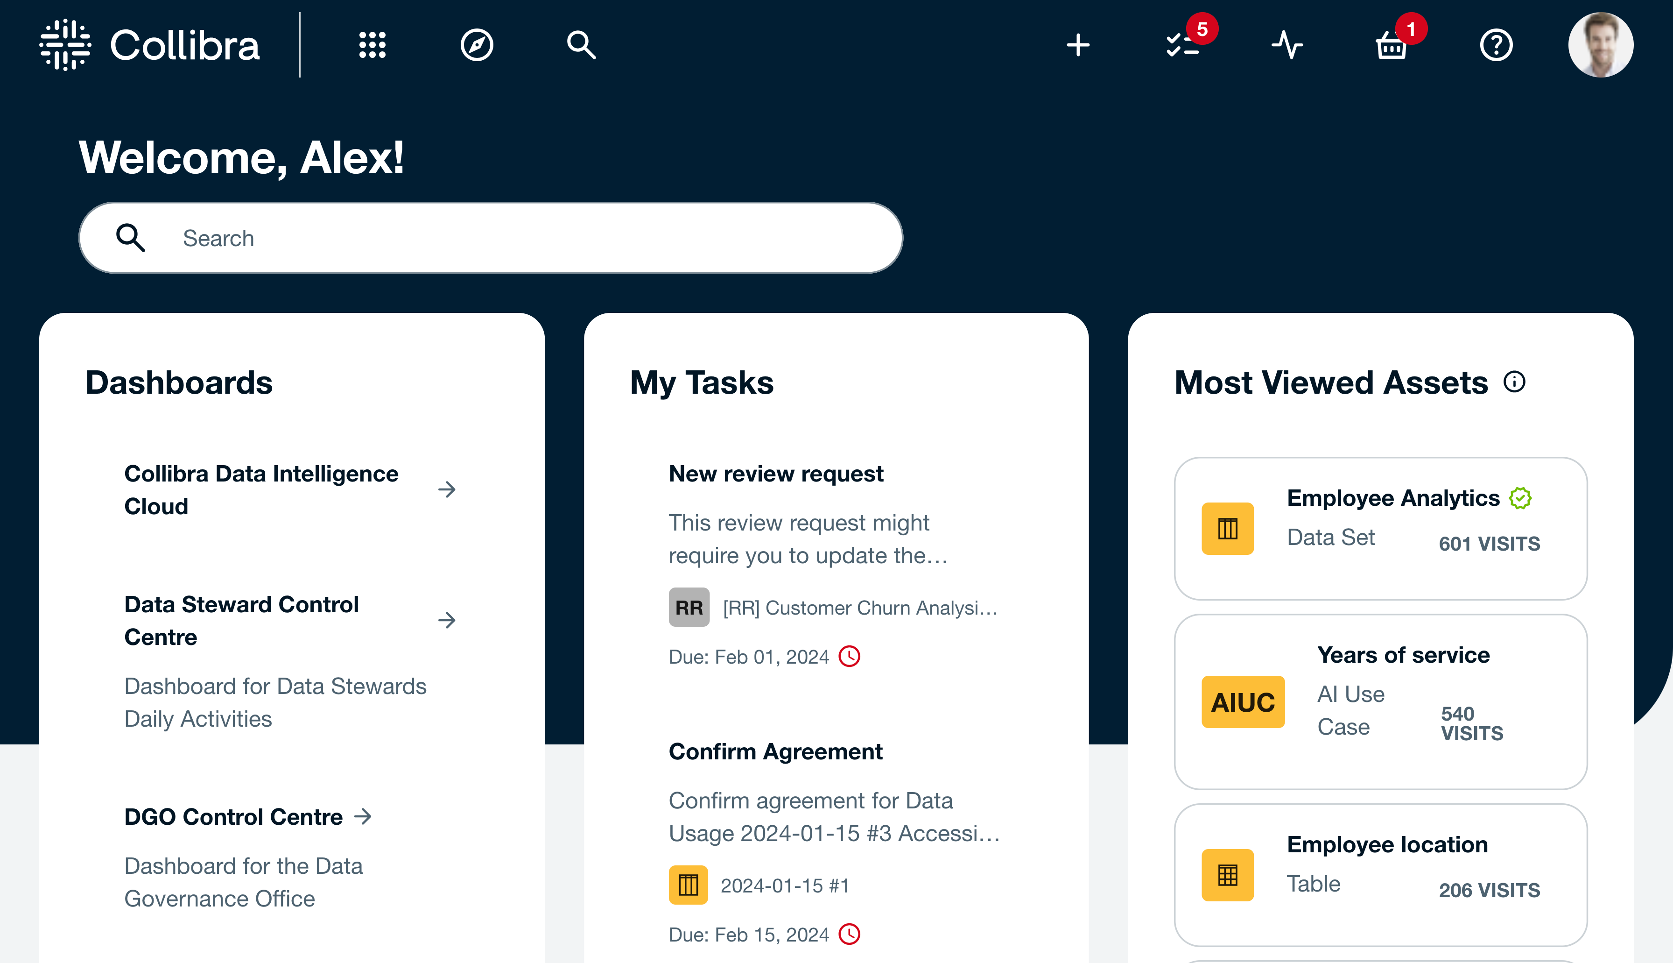Image resolution: width=1673 pixels, height=963 pixels.
Task: Click the help question mark icon
Action: coord(1496,45)
